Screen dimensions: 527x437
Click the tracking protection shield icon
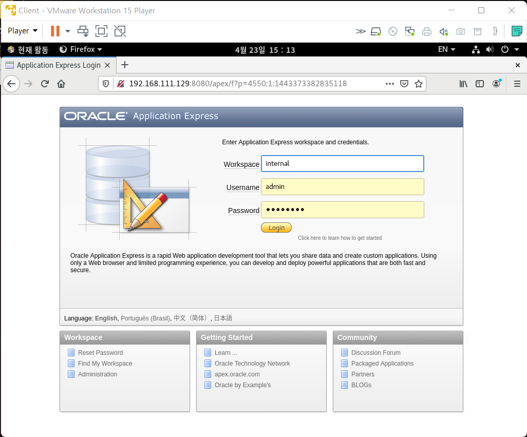105,84
